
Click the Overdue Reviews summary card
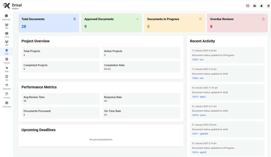point(237,23)
